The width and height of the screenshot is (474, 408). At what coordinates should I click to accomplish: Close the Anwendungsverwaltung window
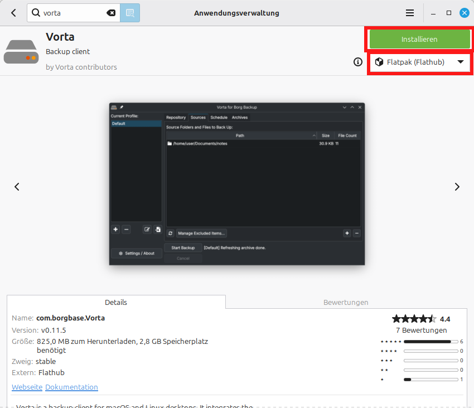465,13
